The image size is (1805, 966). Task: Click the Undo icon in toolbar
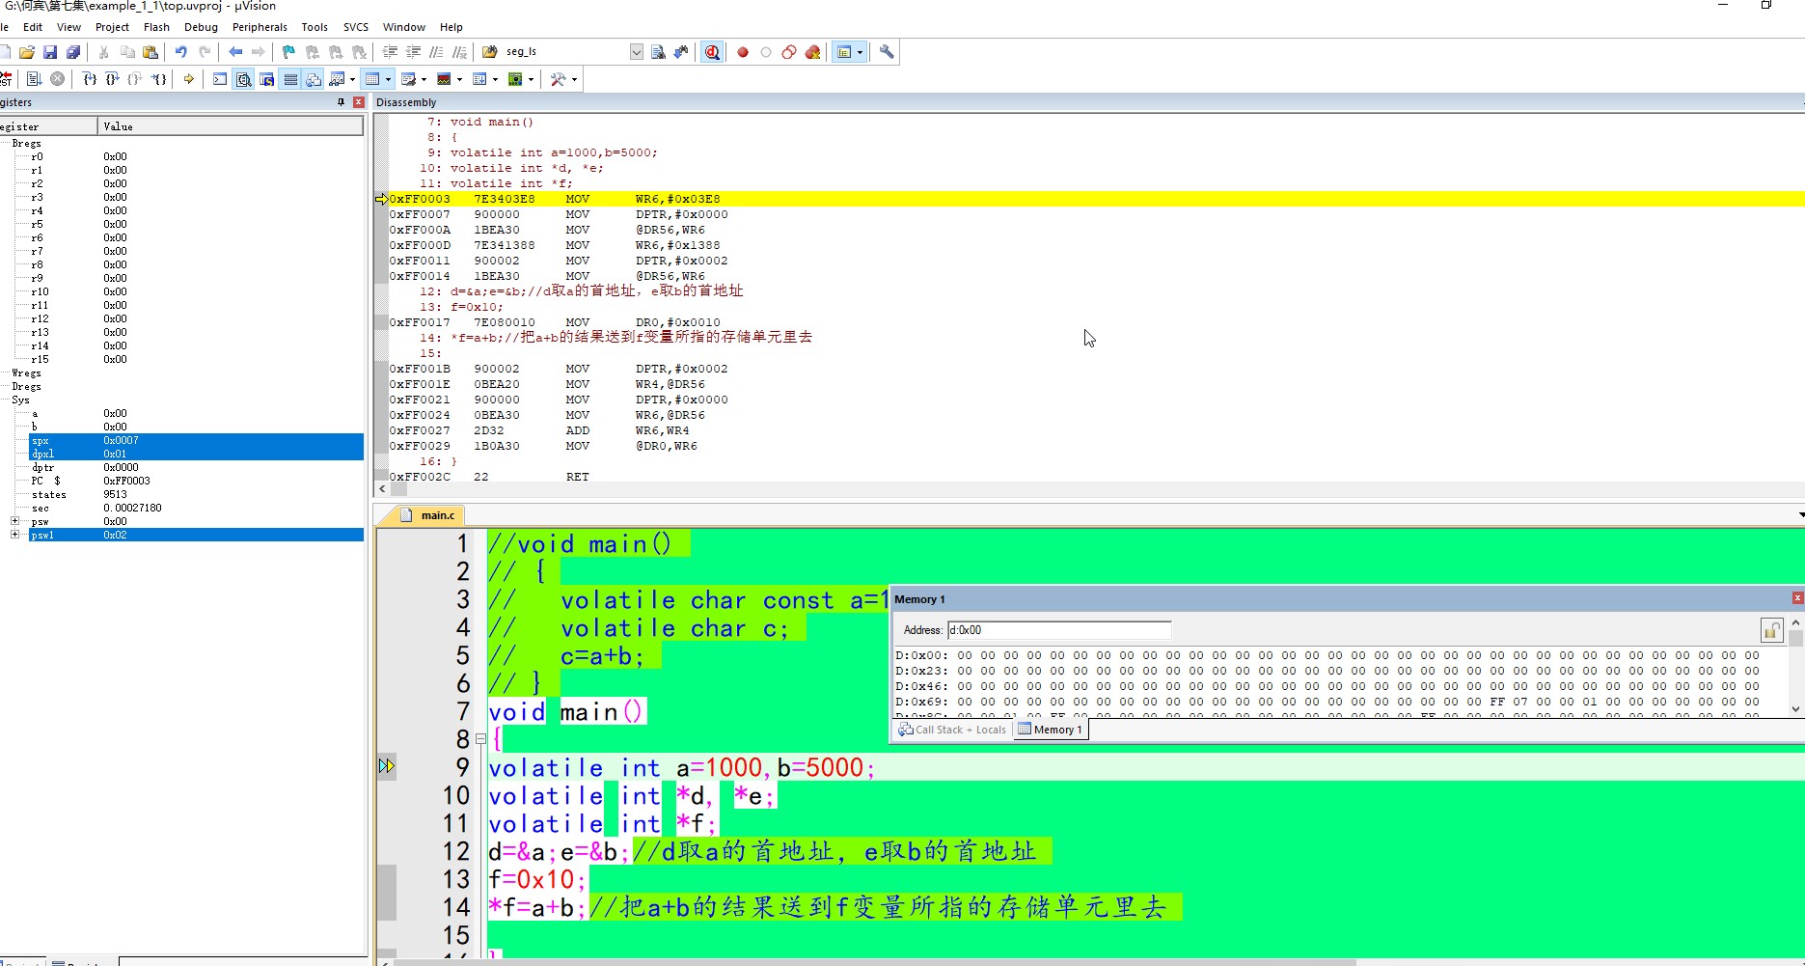[180, 52]
